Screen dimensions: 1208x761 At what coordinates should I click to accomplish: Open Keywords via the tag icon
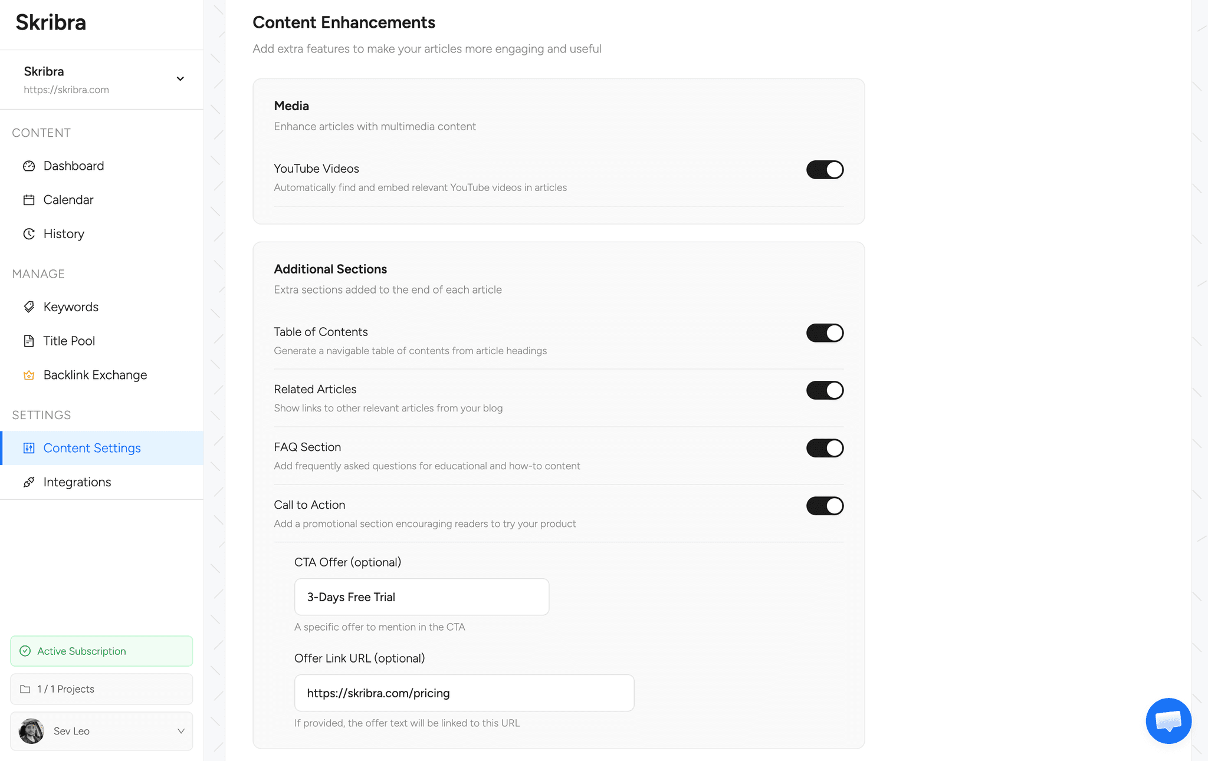click(29, 307)
